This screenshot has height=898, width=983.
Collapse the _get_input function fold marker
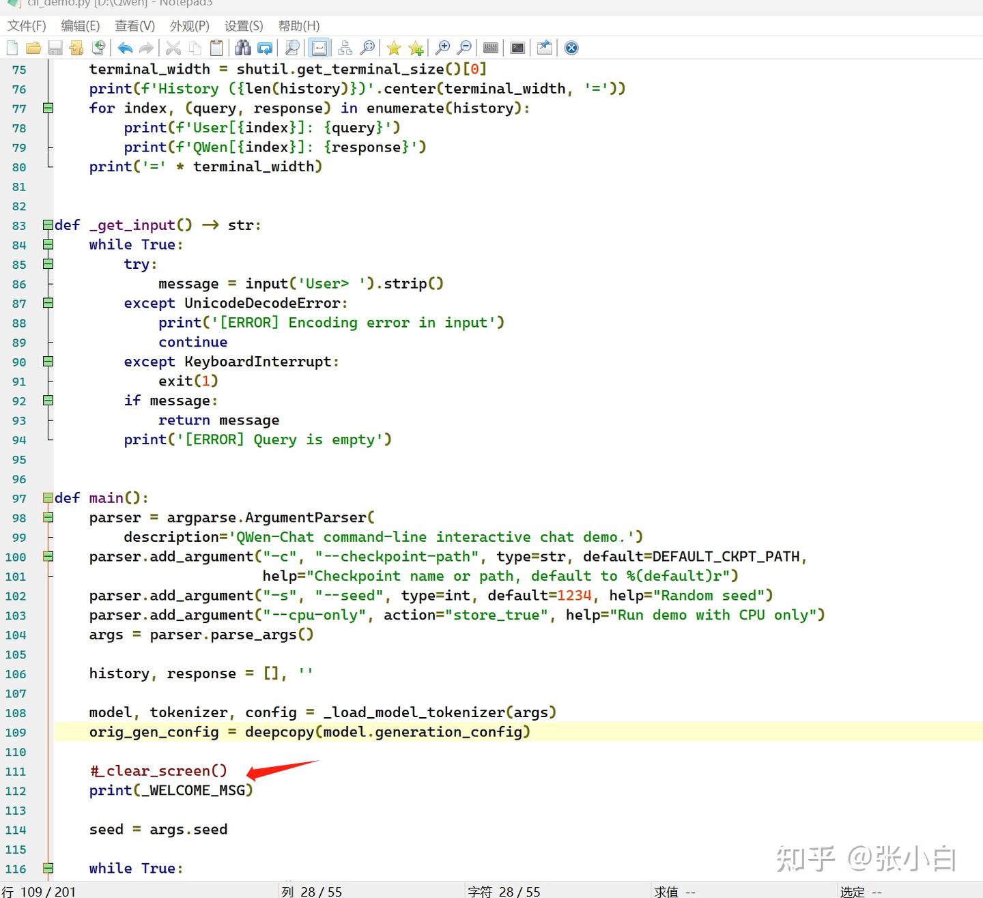tap(47, 224)
